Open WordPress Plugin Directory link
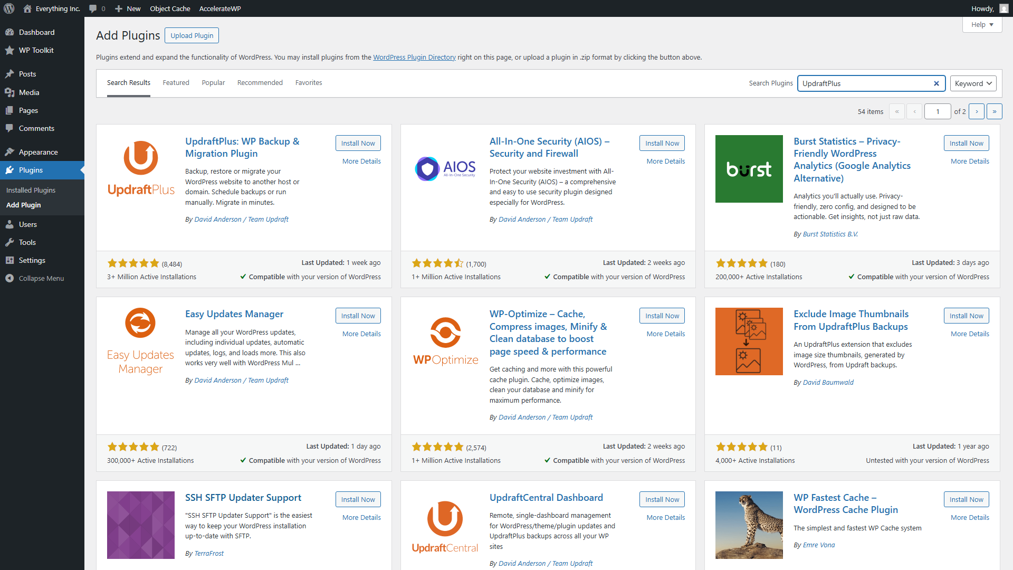Viewport: 1013px width, 570px height. click(414, 58)
